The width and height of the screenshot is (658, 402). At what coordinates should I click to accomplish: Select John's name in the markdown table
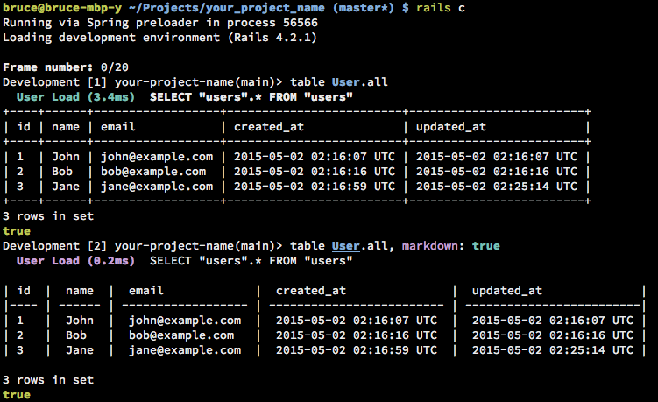[80, 321]
